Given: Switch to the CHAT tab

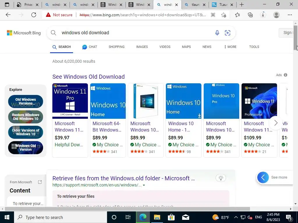Looking at the screenshot, I should (90, 47).
